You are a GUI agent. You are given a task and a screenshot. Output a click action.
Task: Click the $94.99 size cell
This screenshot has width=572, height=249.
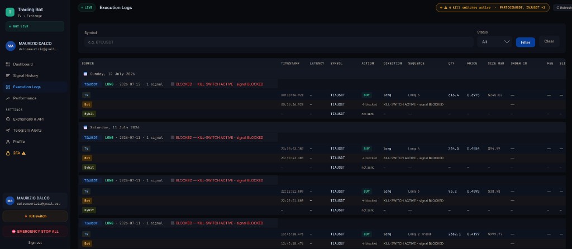point(494,149)
